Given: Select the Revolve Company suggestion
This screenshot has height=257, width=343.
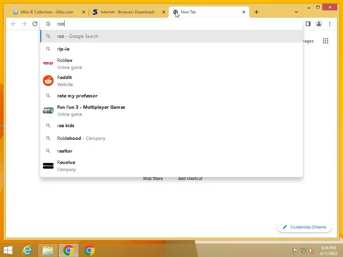Looking at the screenshot, I should pyautogui.click(x=172, y=166).
